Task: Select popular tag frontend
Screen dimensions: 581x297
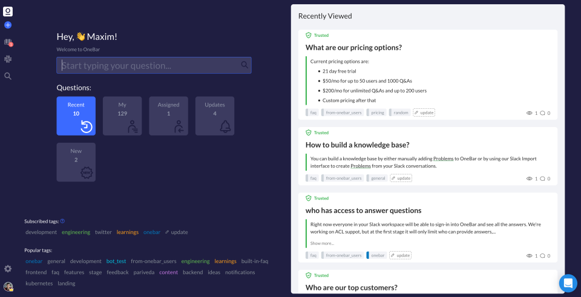Action: tap(36, 272)
